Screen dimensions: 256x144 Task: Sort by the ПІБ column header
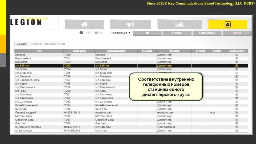[39, 51]
